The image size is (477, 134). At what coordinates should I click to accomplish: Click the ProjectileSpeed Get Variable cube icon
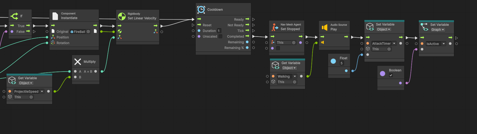(x=12, y=80)
